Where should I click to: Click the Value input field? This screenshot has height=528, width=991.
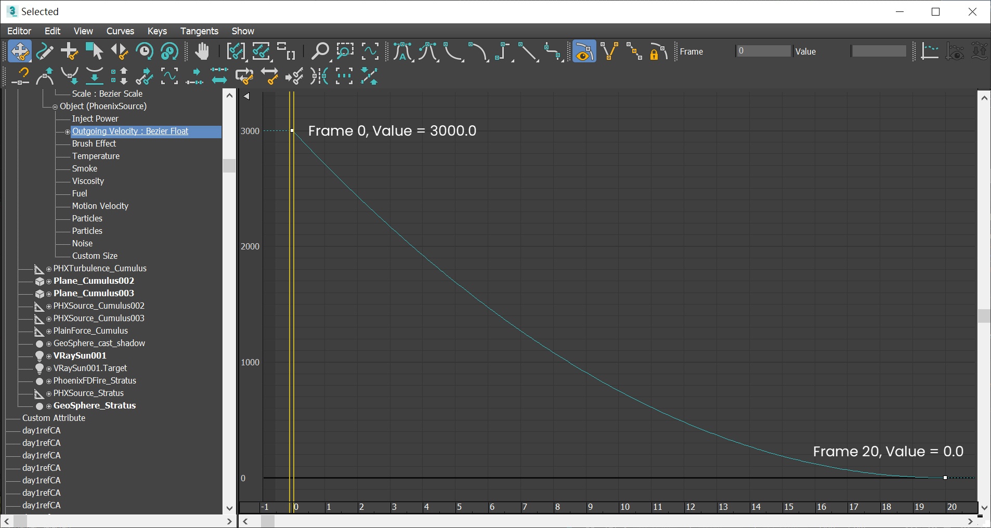879,51
